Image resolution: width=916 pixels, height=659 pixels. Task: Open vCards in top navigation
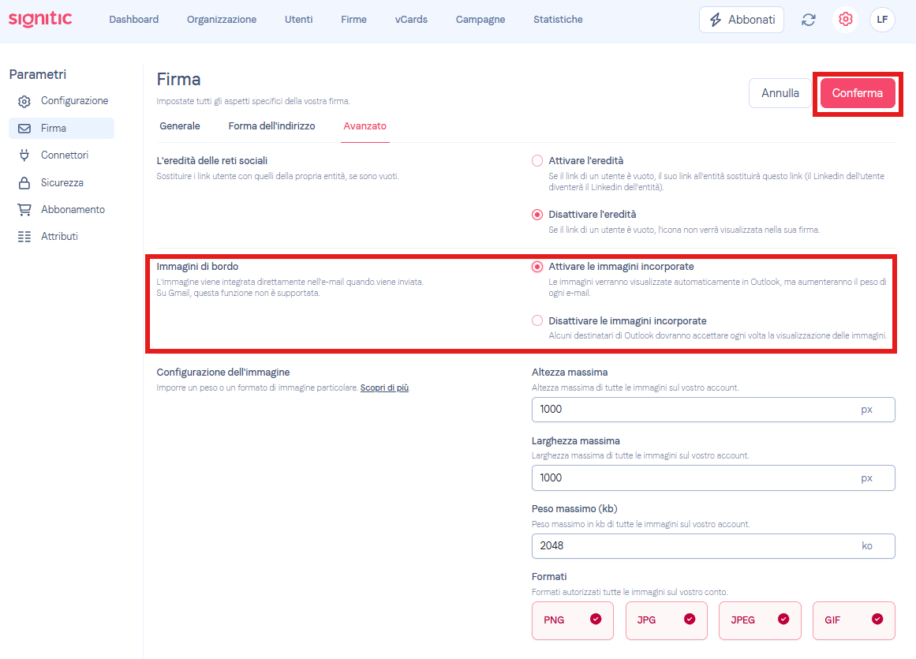point(411,19)
